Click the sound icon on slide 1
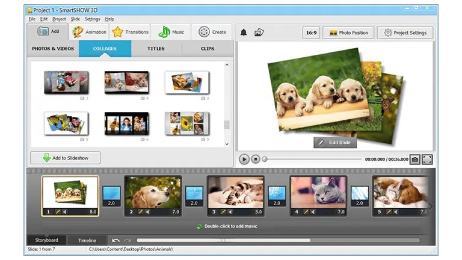 pos(65,212)
